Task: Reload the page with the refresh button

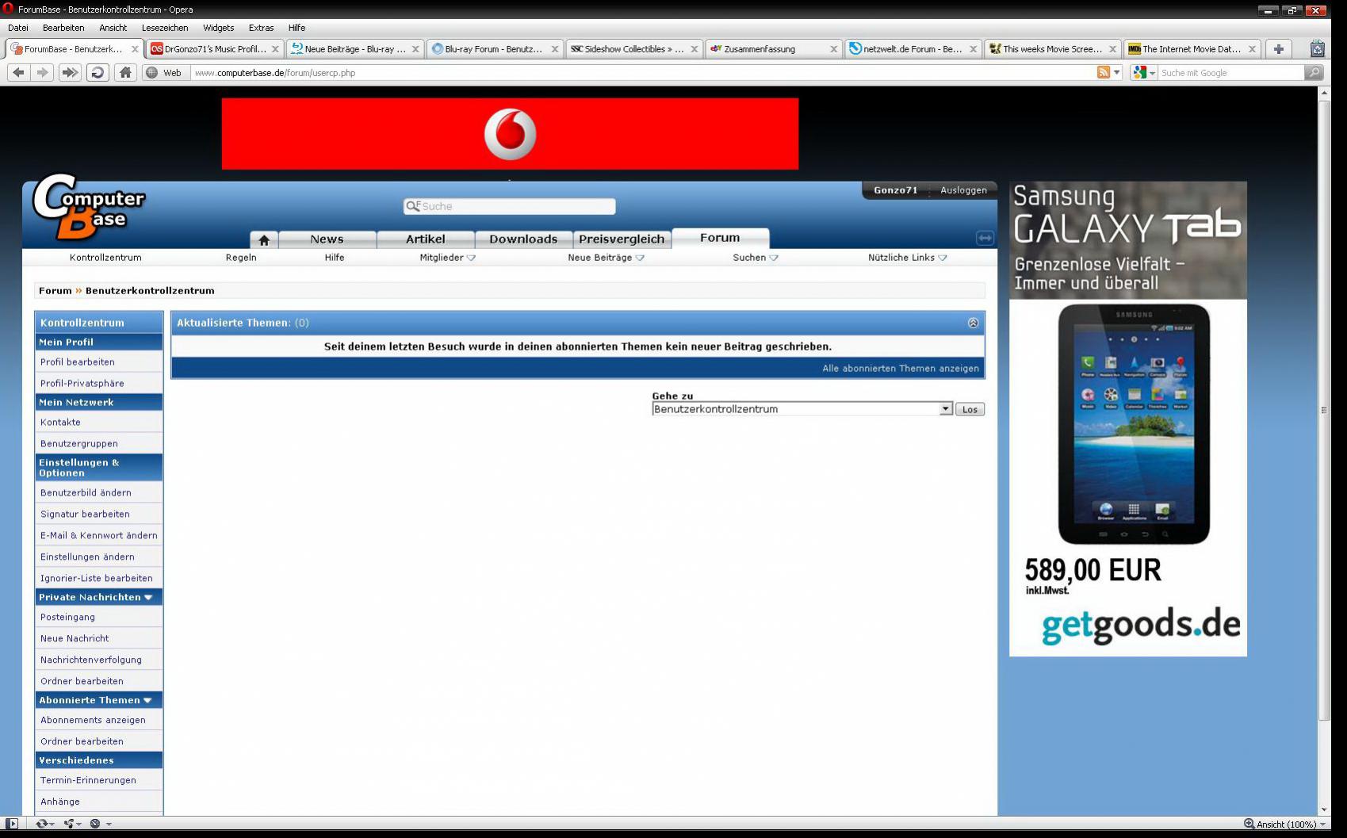Action: pos(98,72)
